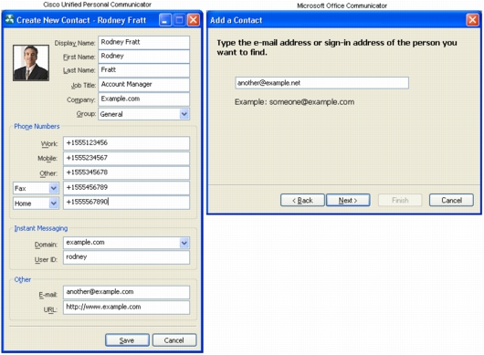Click the 'Example: someone@example.com' hint text
This screenshot has height=355, width=484.
294,102
